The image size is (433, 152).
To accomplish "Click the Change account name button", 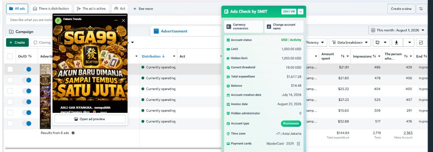I will pyautogui.click(x=284, y=26).
